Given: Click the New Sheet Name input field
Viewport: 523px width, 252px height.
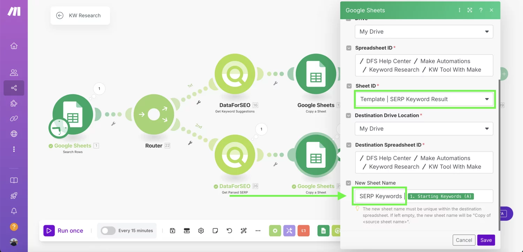Looking at the screenshot, I should (x=424, y=196).
